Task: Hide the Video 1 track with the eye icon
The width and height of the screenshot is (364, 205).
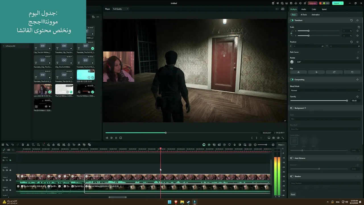Action: coord(10,190)
